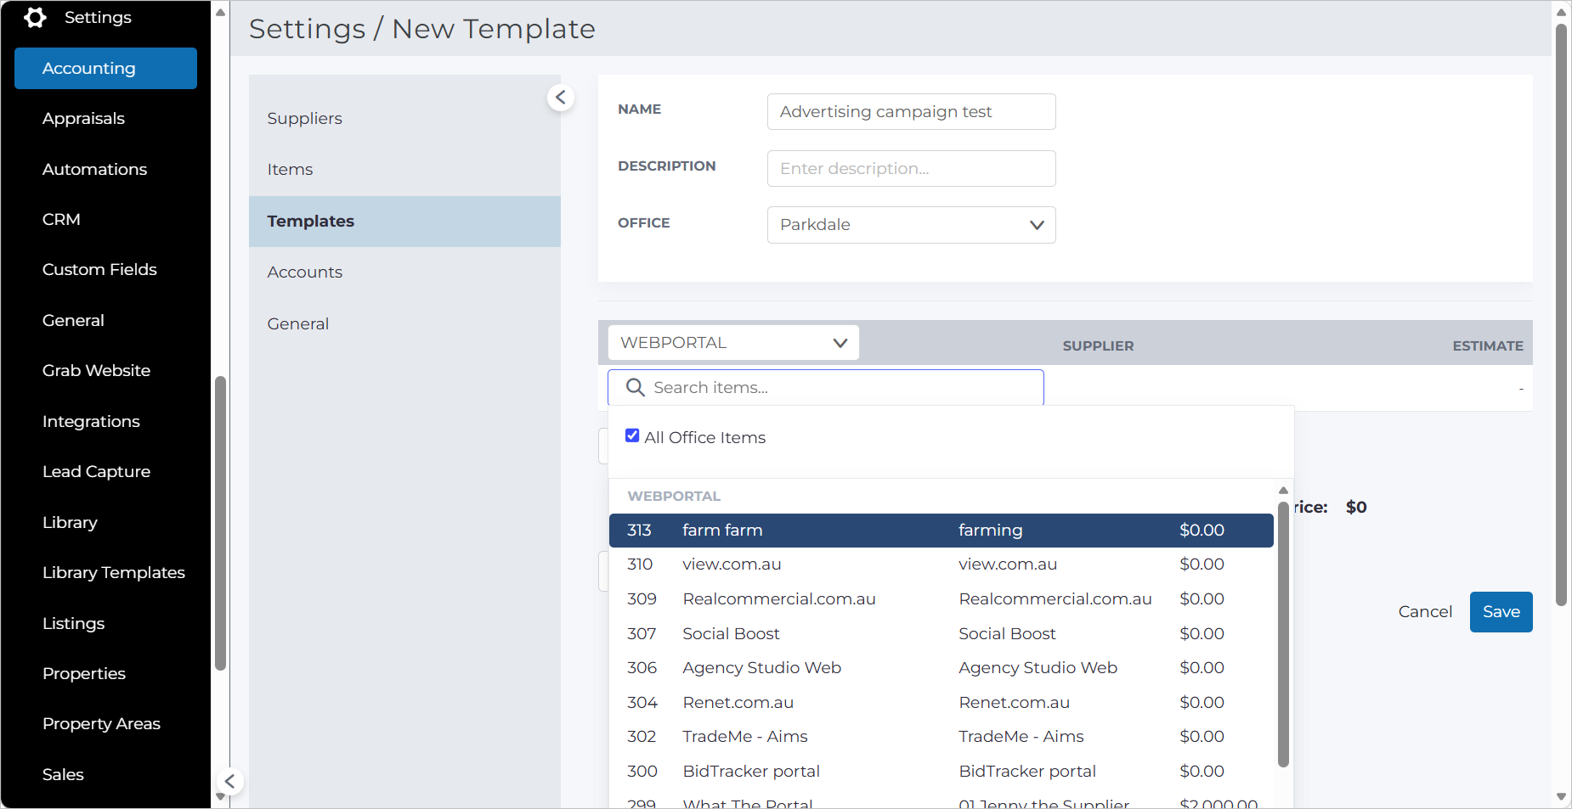Click the Settings gear icon
The height and width of the screenshot is (809, 1572).
click(35, 17)
